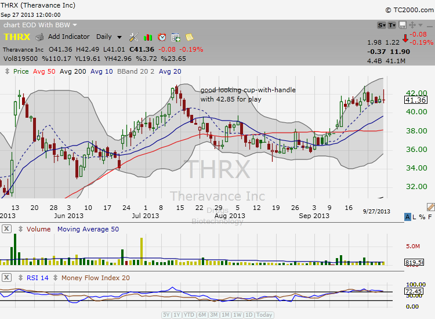Close the RSI pane with X
Screen dimensions: 435x319
pyautogui.click(x=6, y=278)
